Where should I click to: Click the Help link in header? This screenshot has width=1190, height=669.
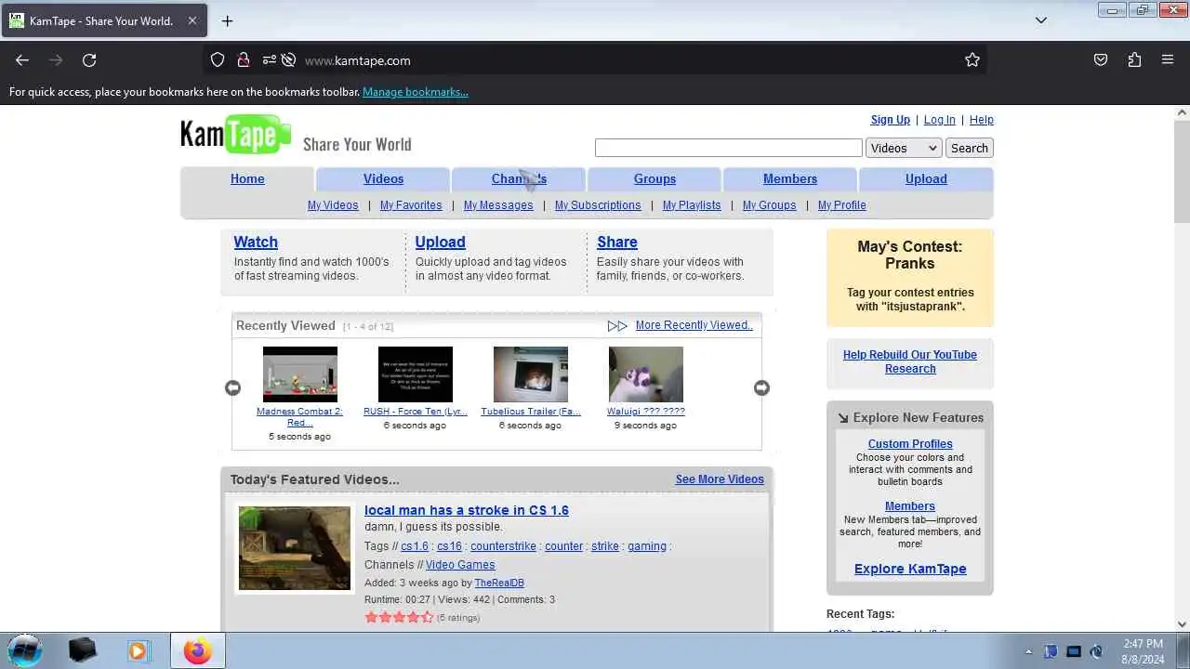pos(982,120)
